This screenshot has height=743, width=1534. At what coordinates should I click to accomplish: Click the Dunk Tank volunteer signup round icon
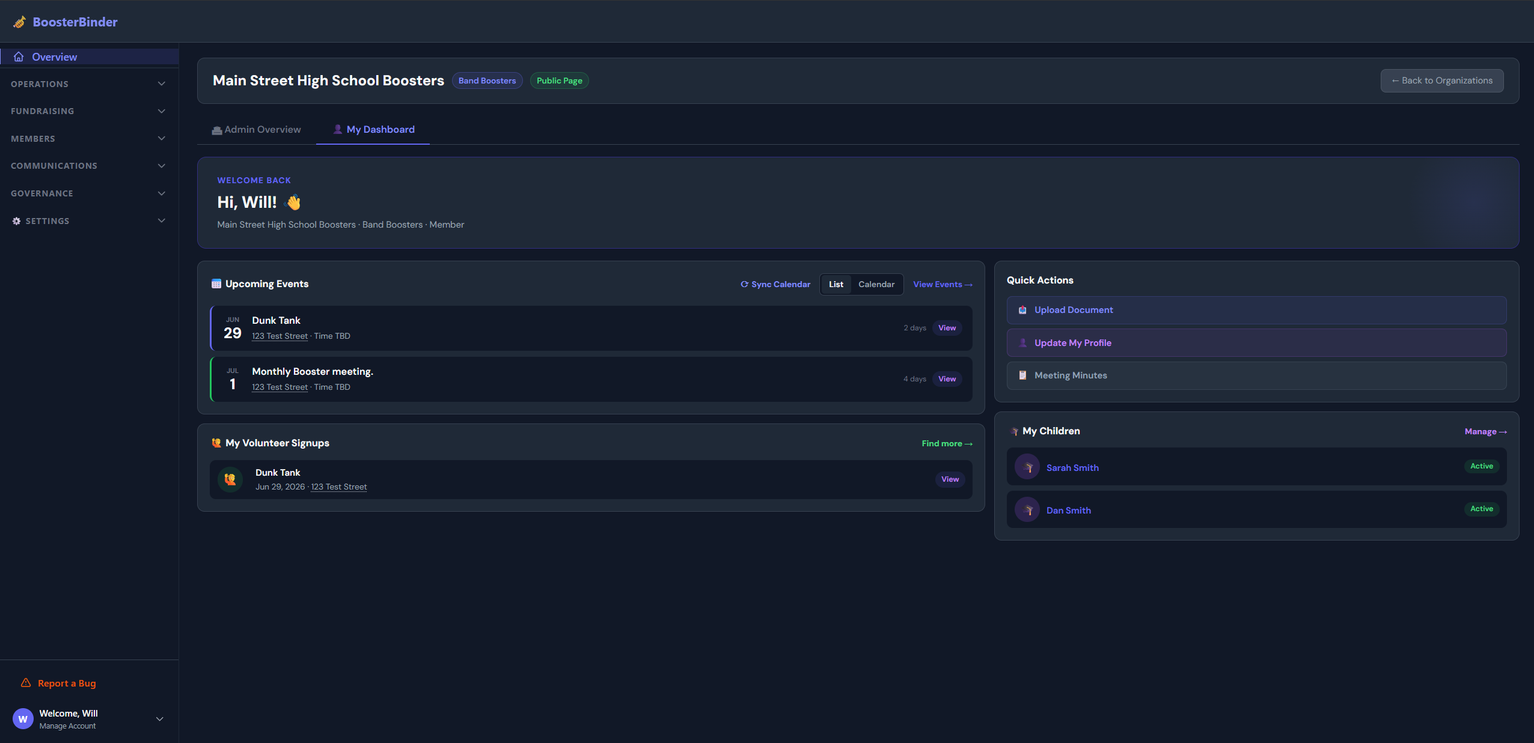coord(230,479)
